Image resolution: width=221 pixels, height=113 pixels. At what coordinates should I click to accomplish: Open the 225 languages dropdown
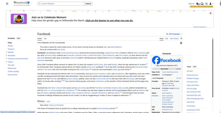pyautogui.click(x=174, y=34)
